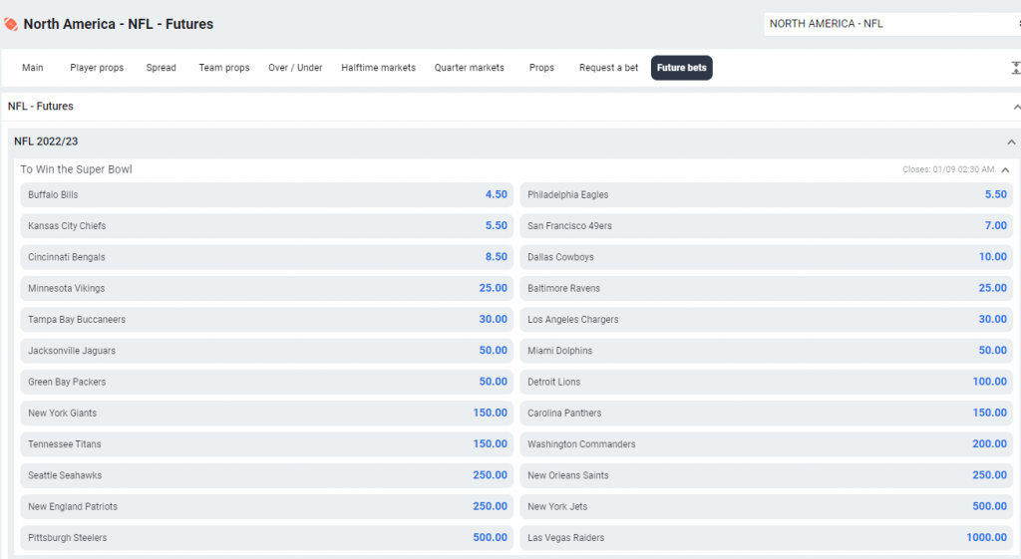The image size is (1021, 559).
Task: Select Tampa Bay Buccaneers at 30.00
Action: pos(267,320)
